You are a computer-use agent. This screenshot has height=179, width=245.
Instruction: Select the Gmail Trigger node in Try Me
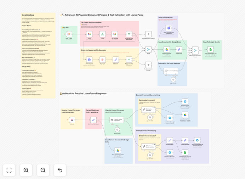click(69, 34)
